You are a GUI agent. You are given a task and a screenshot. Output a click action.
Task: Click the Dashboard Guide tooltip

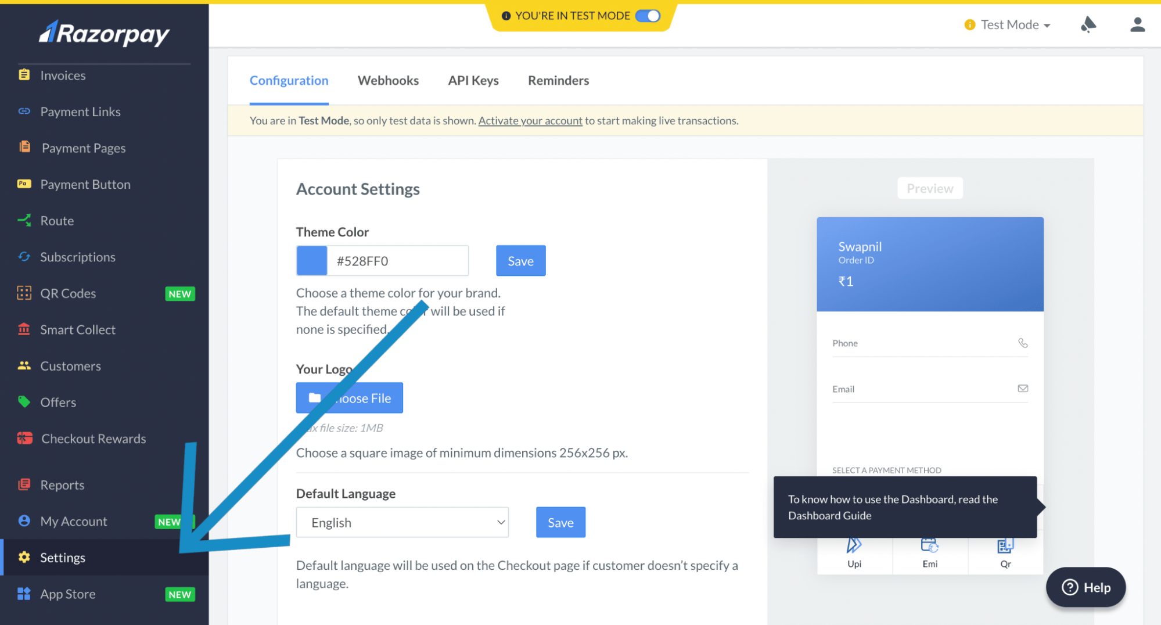tap(905, 507)
